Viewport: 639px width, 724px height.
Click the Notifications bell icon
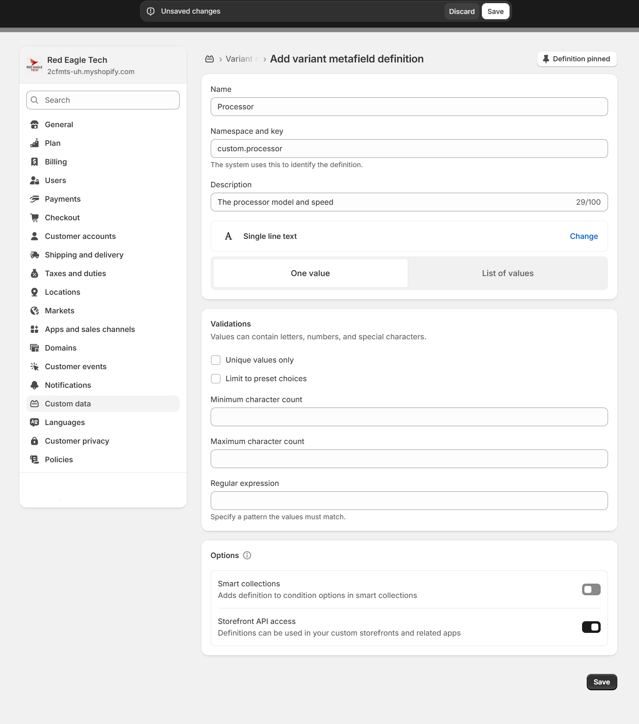click(34, 385)
